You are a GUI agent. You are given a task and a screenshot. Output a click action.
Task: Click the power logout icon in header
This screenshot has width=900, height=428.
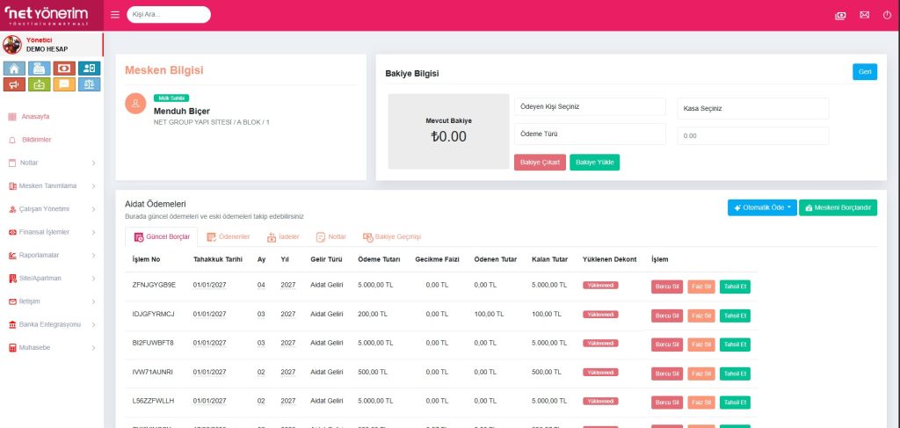886,15
